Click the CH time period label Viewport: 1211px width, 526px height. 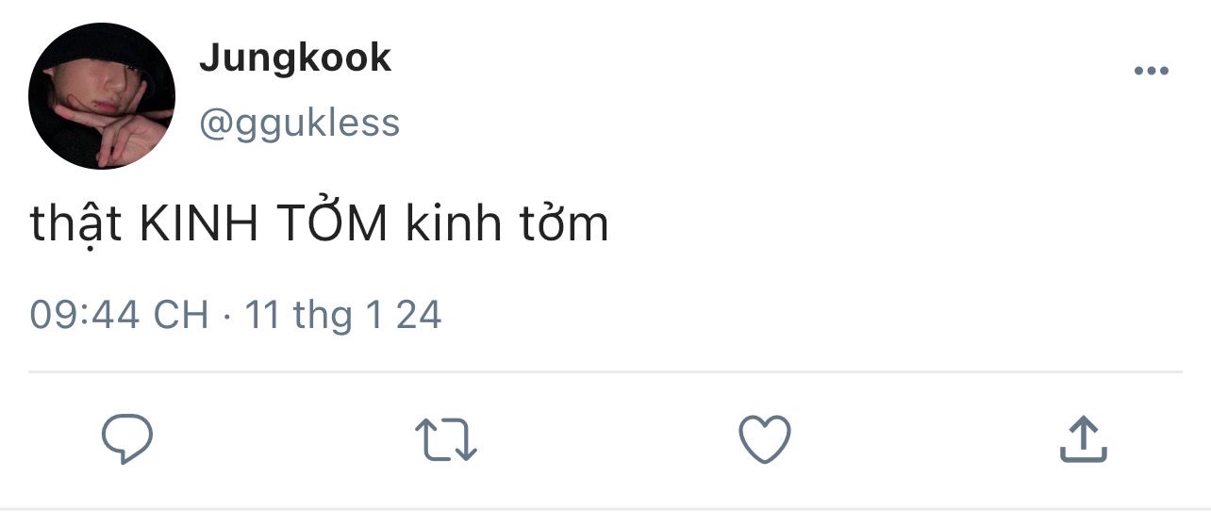pyautogui.click(x=180, y=315)
